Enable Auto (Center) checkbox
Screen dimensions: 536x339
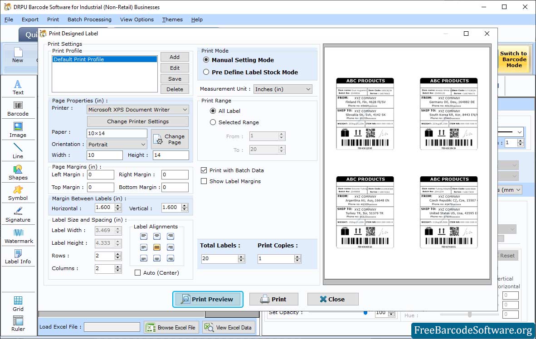click(137, 273)
